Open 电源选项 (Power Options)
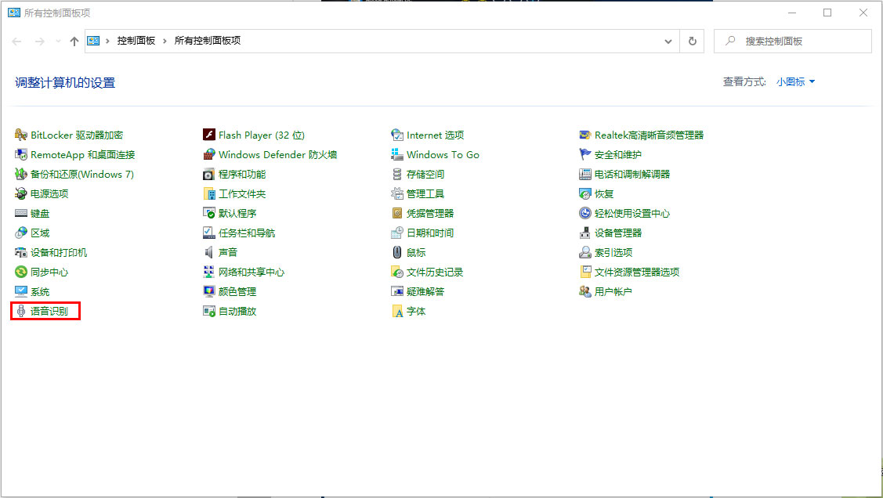883x498 pixels. pyautogui.click(x=49, y=193)
